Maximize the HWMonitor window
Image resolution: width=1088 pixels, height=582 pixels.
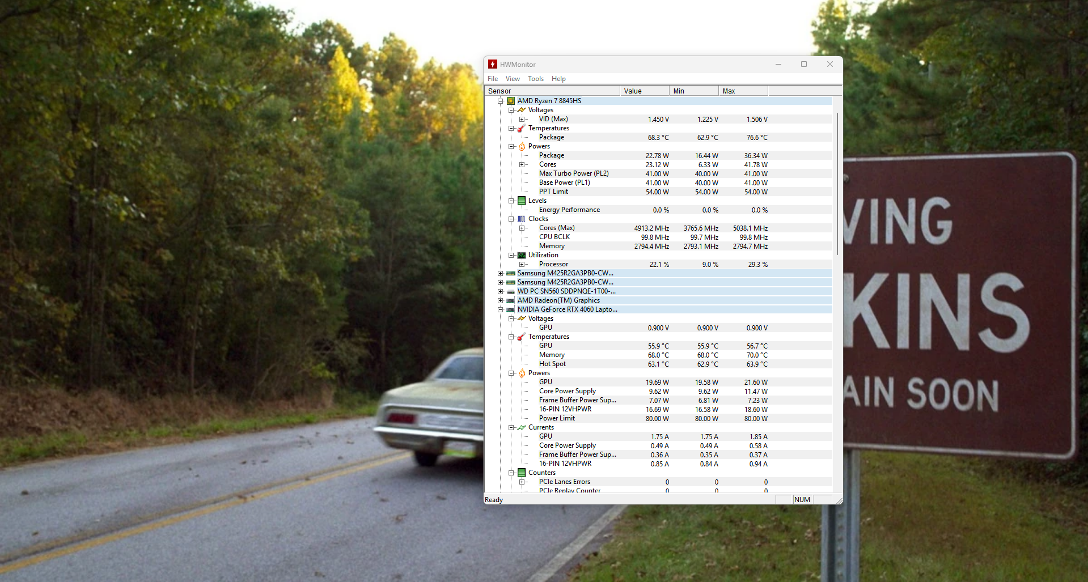(x=804, y=64)
